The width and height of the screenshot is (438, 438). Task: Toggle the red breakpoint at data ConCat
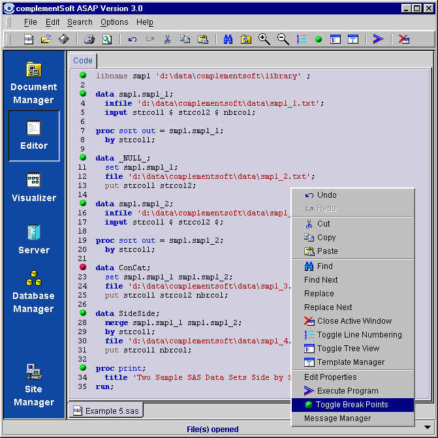tap(83, 267)
